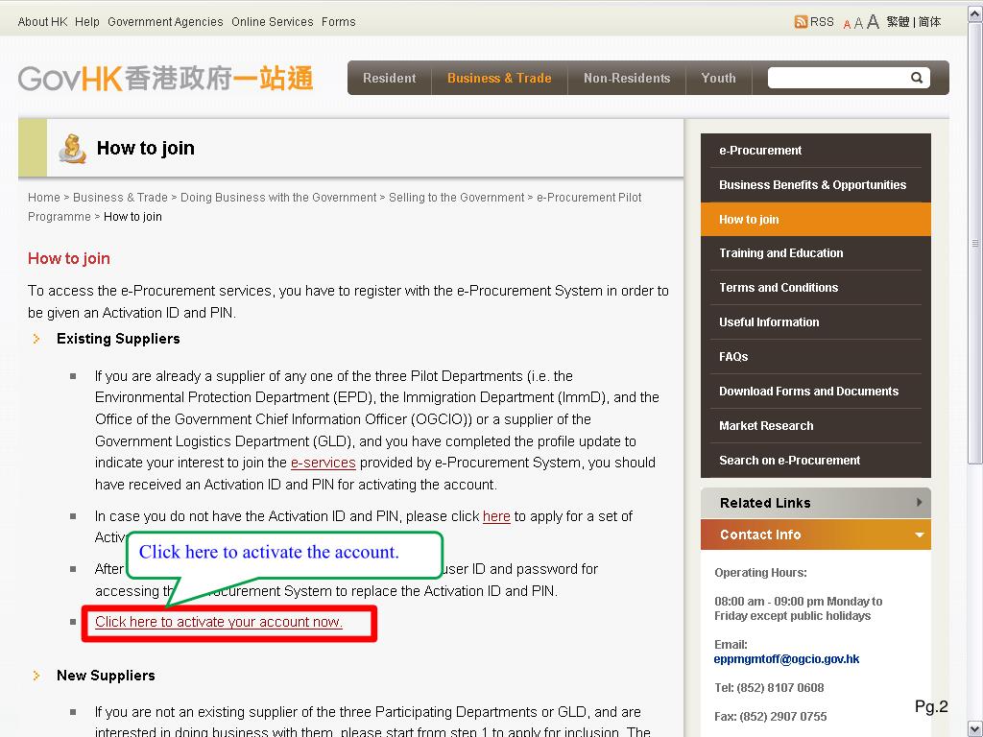983x737 pixels.
Task: Click the GovHK logo
Action: tap(165, 78)
